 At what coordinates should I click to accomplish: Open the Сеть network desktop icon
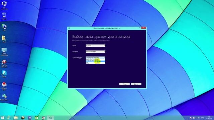pos(4,27)
